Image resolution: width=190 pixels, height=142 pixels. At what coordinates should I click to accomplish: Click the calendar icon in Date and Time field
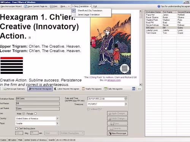point(125,99)
